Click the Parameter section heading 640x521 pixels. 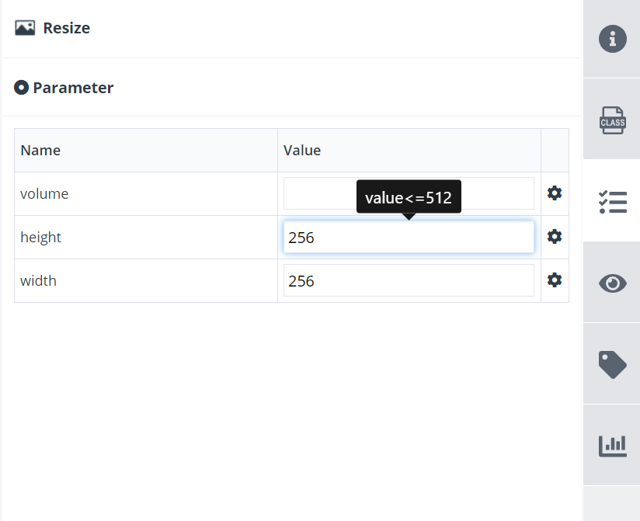point(73,88)
